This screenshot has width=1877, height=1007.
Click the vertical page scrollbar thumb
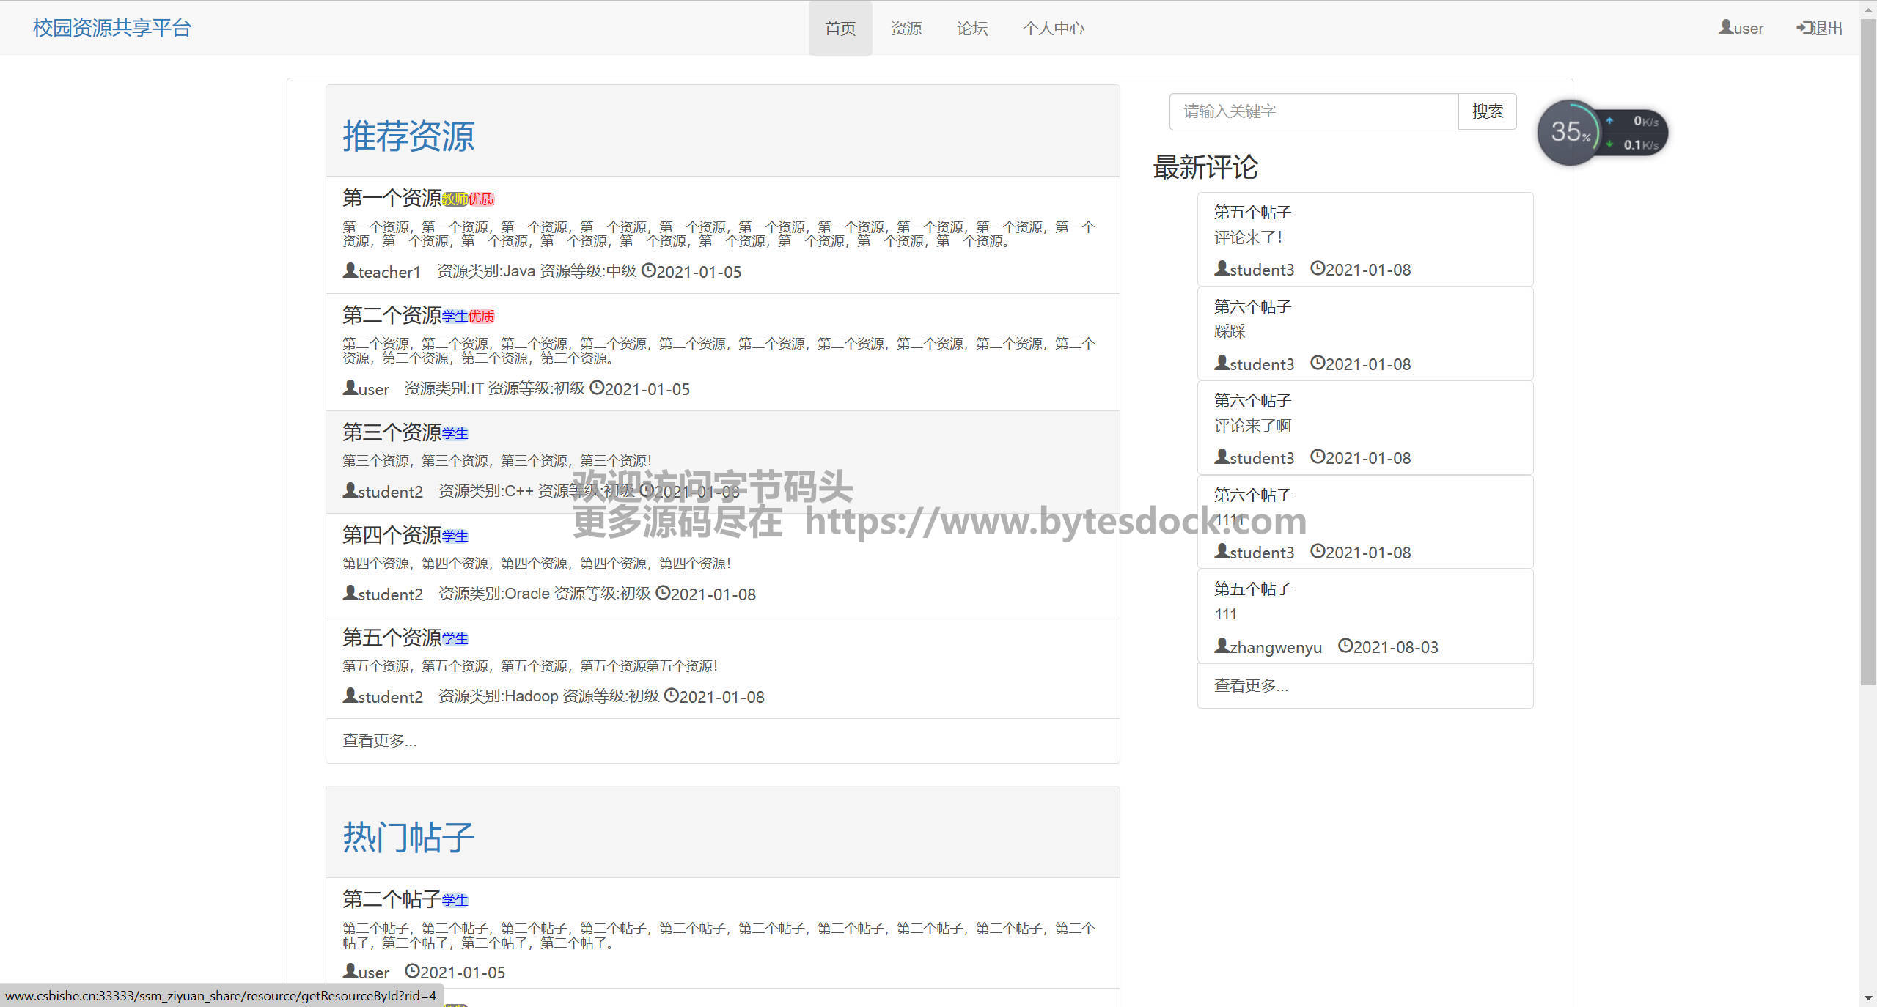pos(1868,352)
